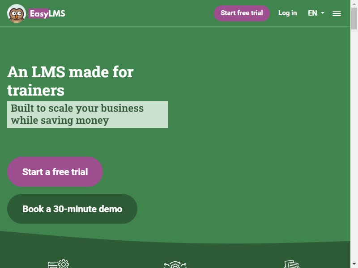Go home via the EasyLMS wordmark
This screenshot has width=358, height=268.
47,13
